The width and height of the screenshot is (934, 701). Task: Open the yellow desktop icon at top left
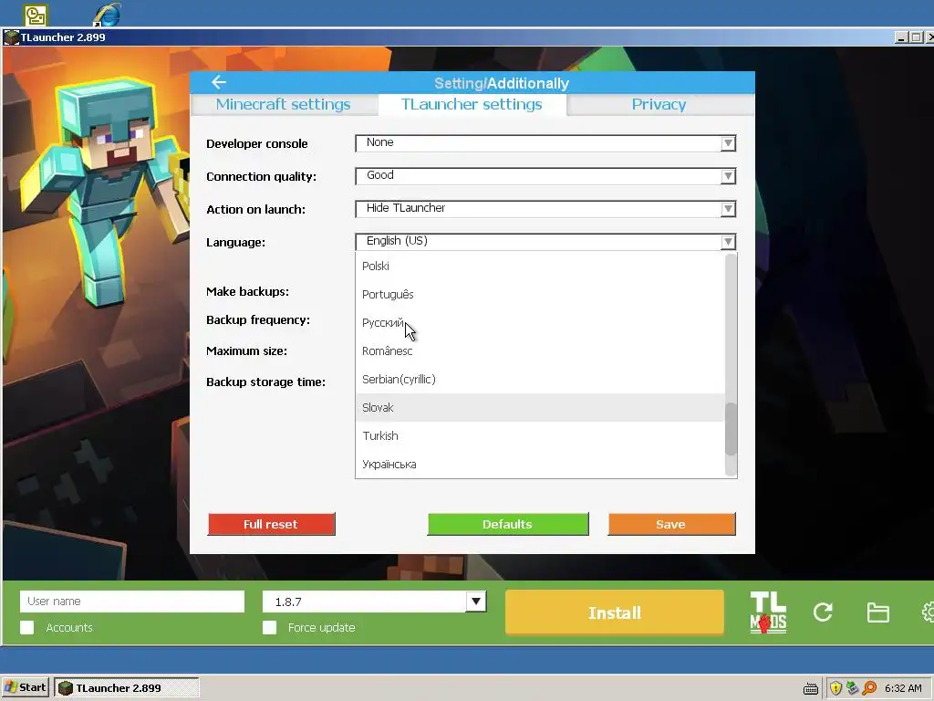[x=36, y=16]
